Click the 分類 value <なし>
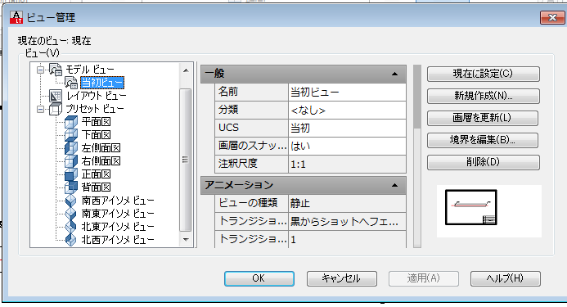Viewport: 567px width, 307px height. pos(347,110)
